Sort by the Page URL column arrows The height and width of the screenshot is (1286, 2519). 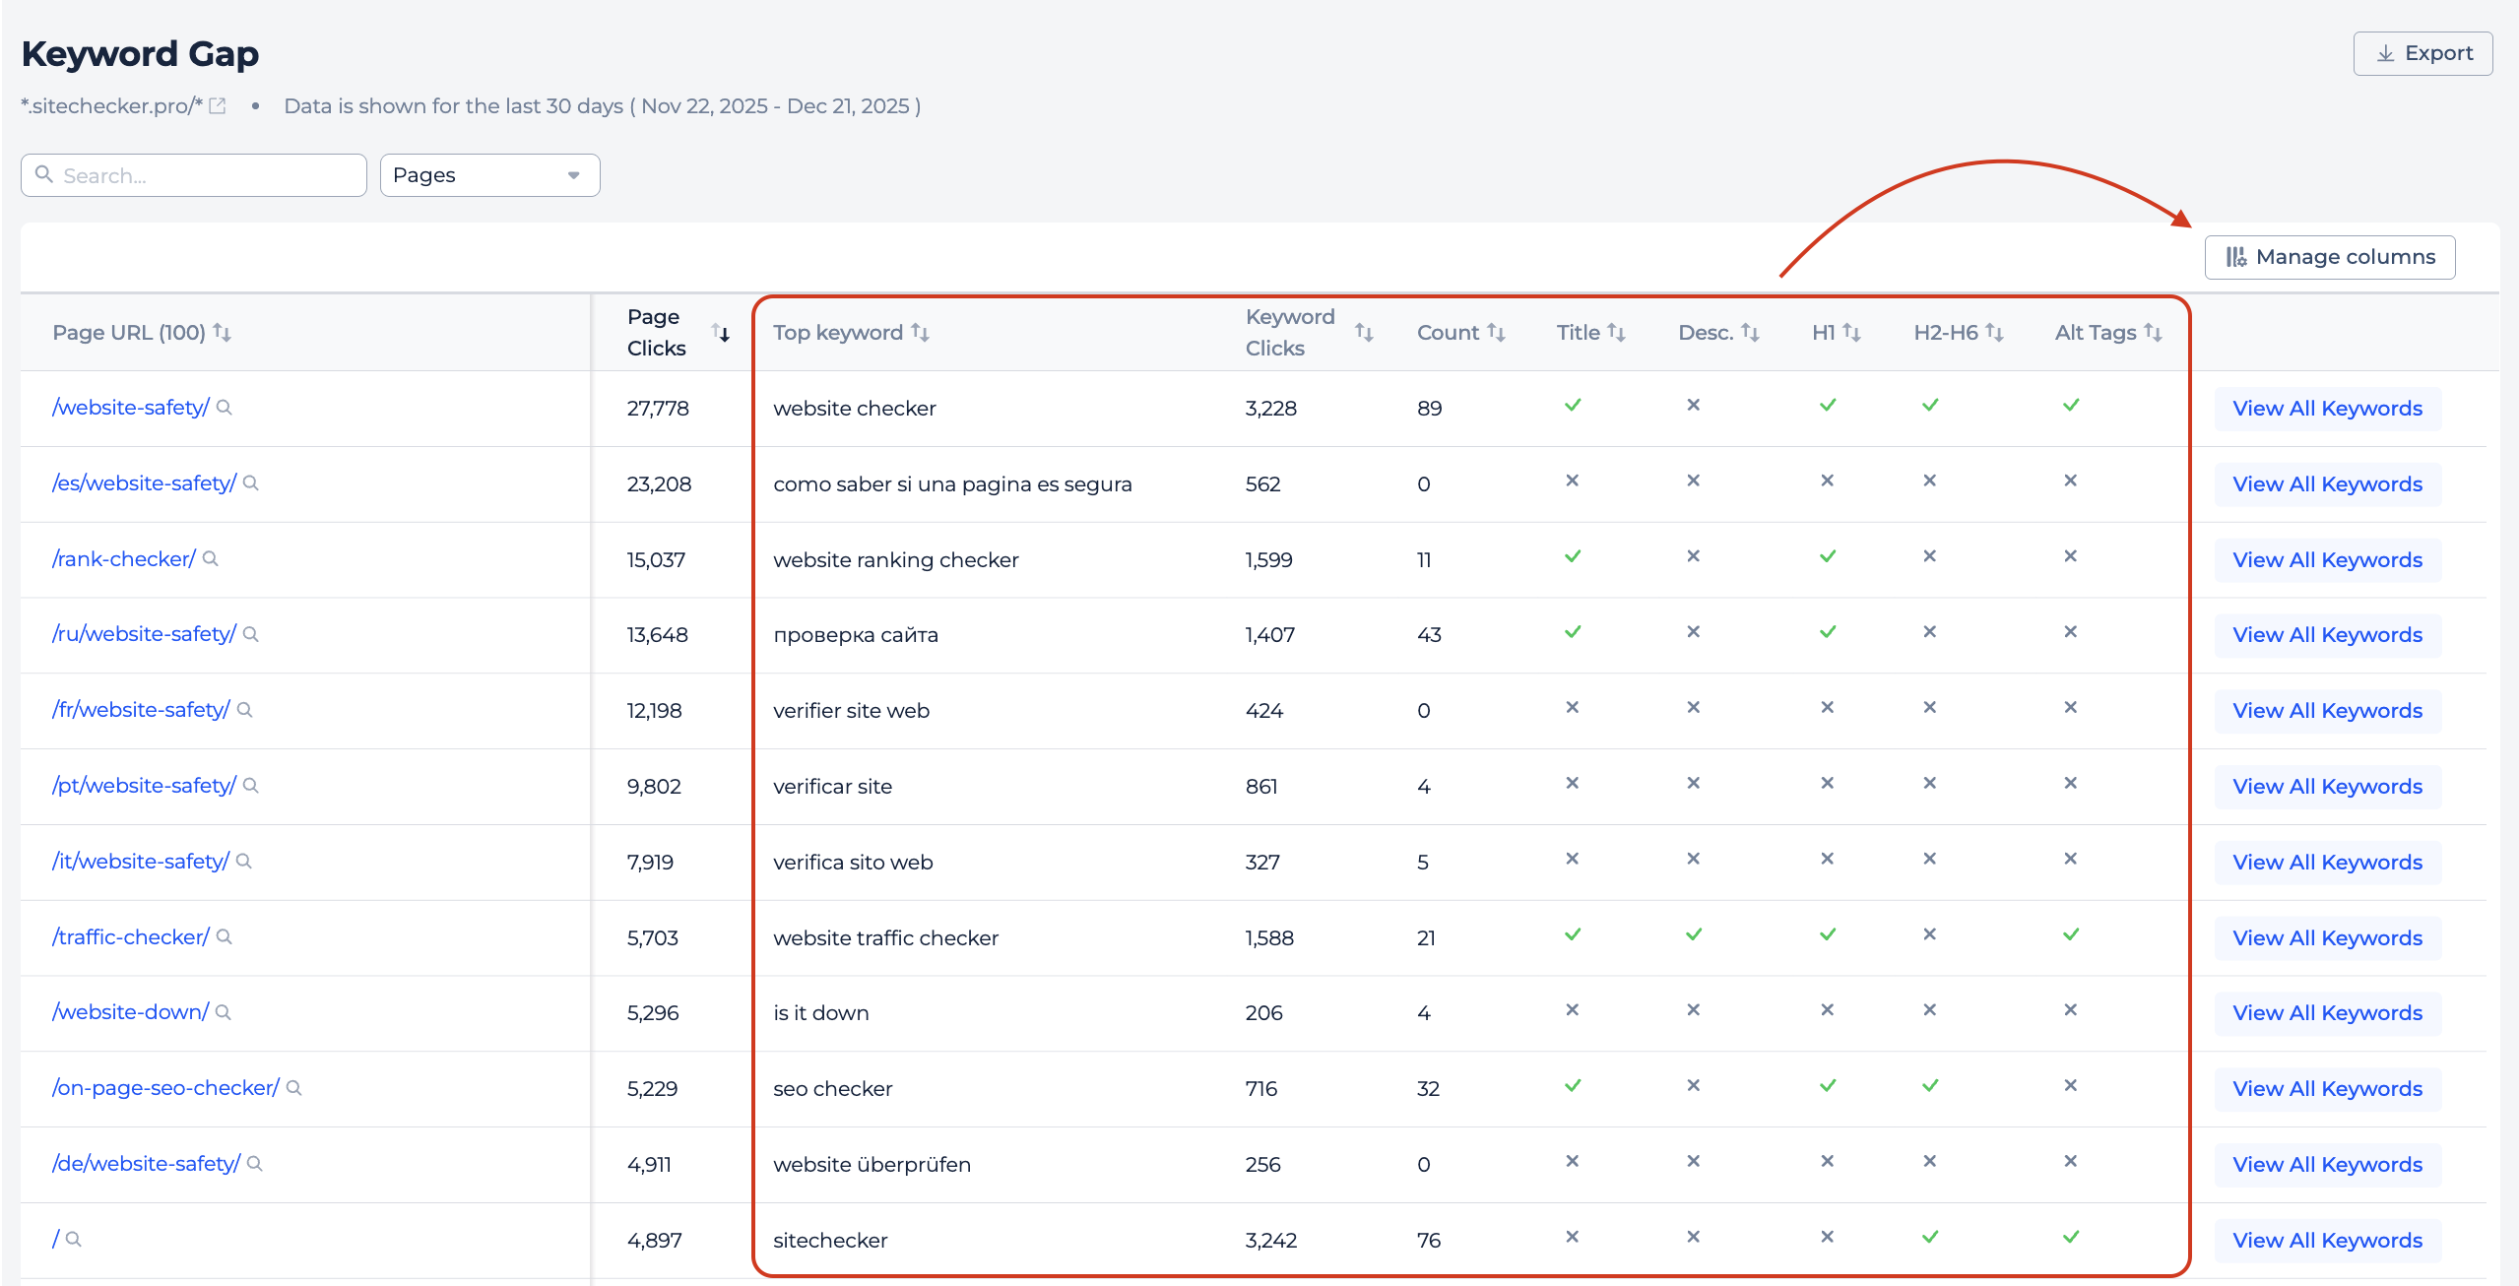223,333
